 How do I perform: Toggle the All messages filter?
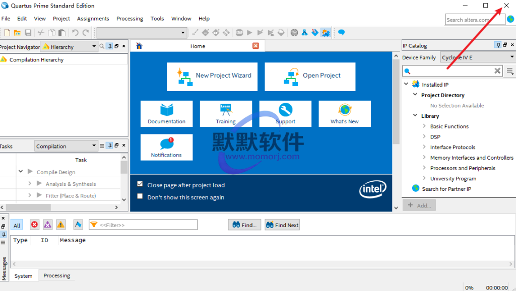(17, 225)
